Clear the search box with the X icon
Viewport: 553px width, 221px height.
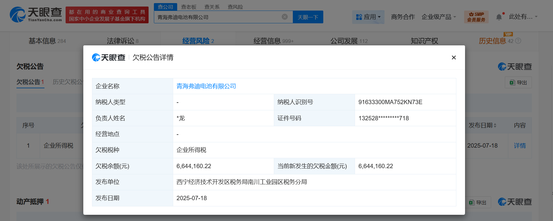(284, 17)
